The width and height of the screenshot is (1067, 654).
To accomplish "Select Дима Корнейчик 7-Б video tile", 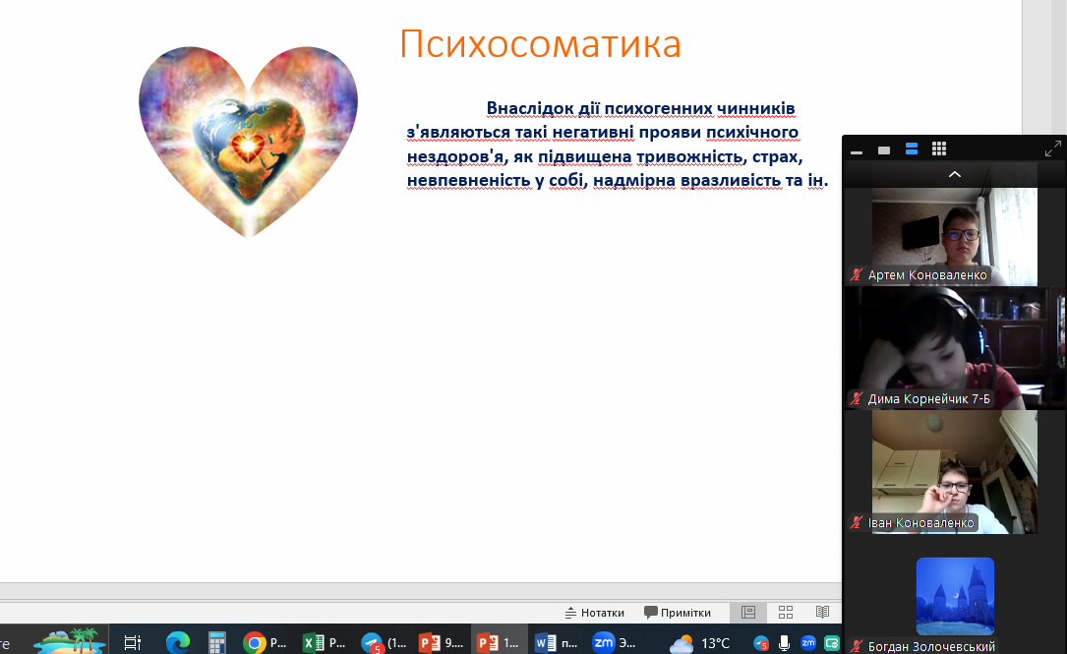I will click(955, 348).
